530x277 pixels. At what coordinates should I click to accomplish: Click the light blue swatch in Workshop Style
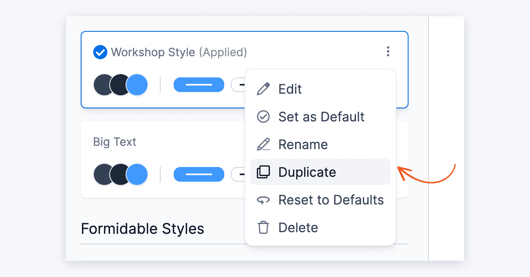click(137, 85)
